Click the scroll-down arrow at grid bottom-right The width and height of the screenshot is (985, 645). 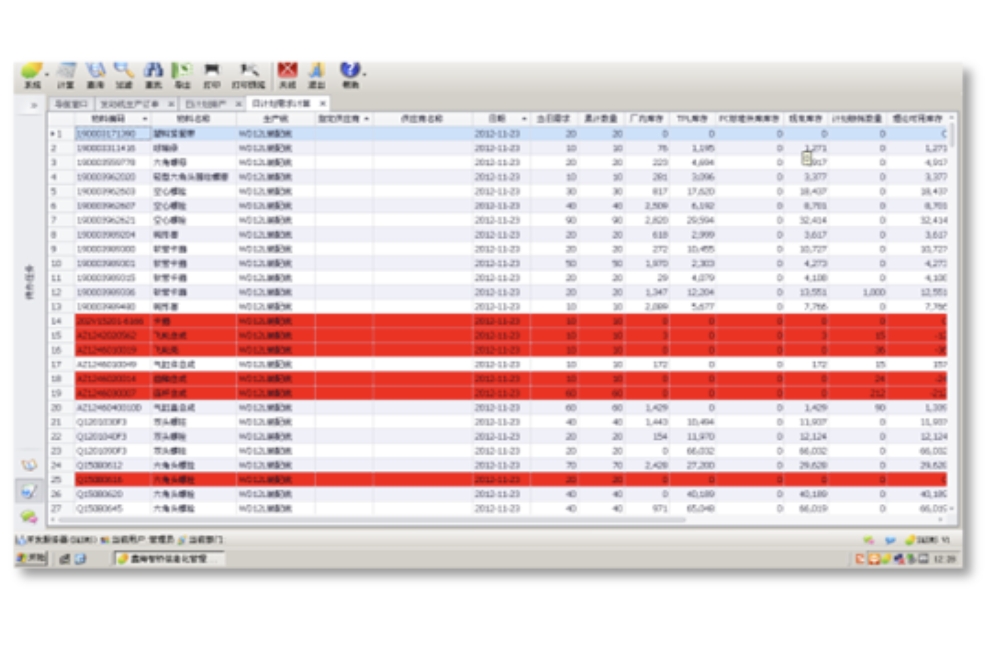pos(952,509)
